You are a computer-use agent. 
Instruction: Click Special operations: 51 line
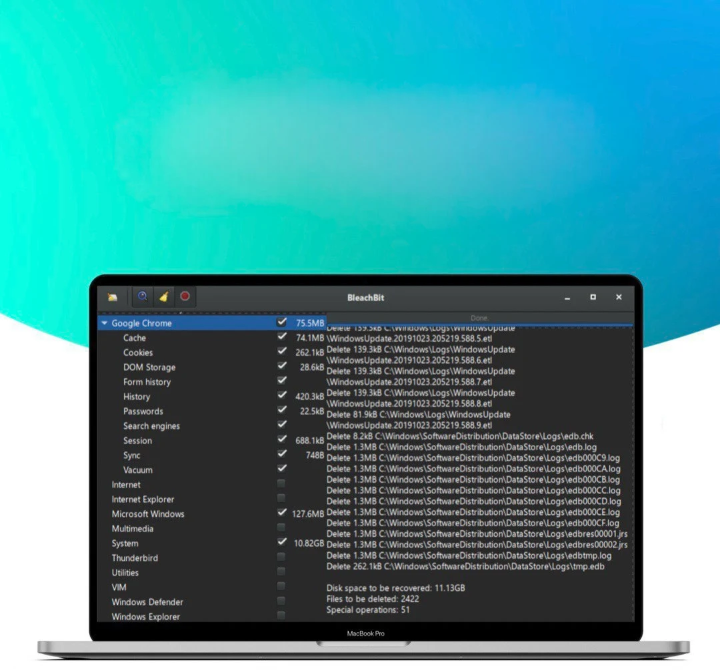tap(368, 610)
